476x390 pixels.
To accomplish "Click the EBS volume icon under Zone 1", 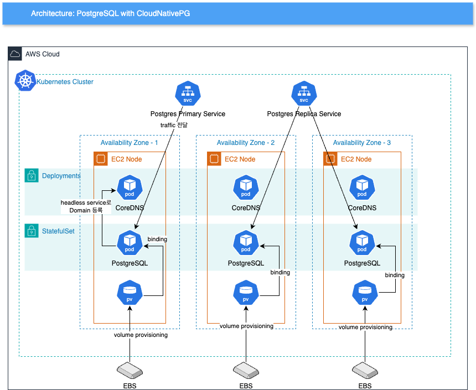I will tap(130, 370).
